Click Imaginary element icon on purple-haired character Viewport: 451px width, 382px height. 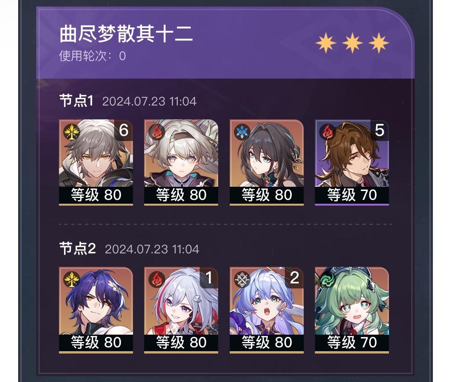point(71,280)
